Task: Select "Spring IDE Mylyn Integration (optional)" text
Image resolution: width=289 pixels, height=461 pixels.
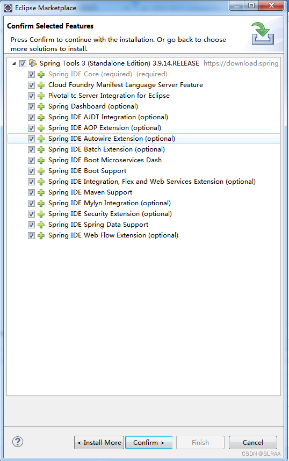Action: 110,203
